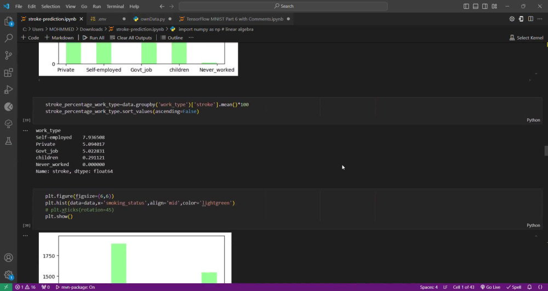
Task: Toggle the primary side bar
Action: pyautogui.click(x=466, y=6)
